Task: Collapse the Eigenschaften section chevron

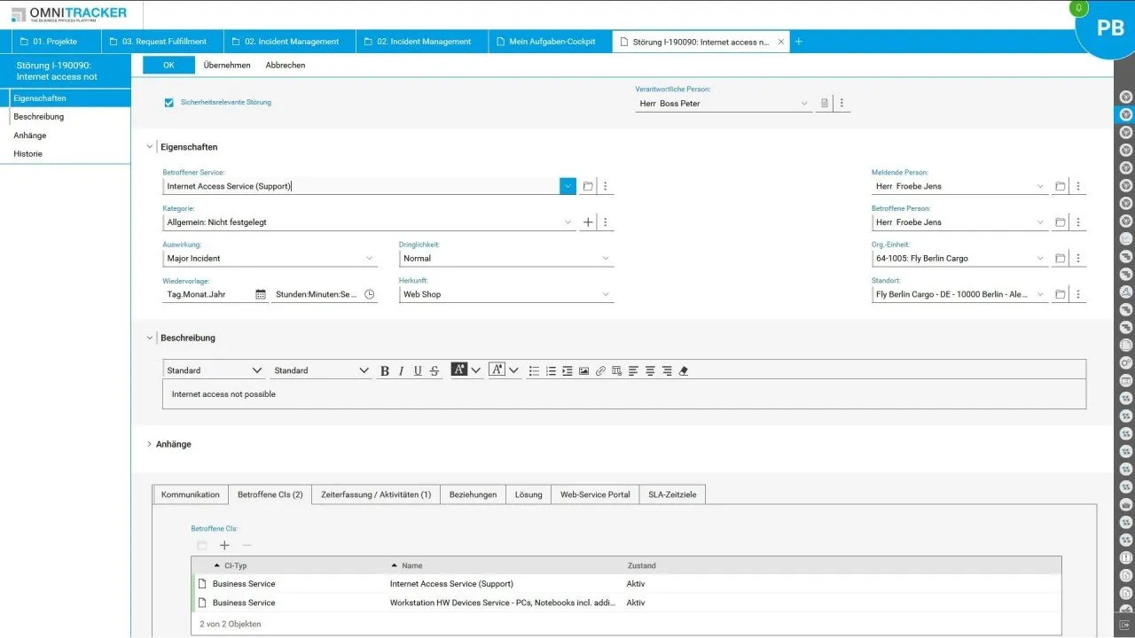Action: click(150, 147)
